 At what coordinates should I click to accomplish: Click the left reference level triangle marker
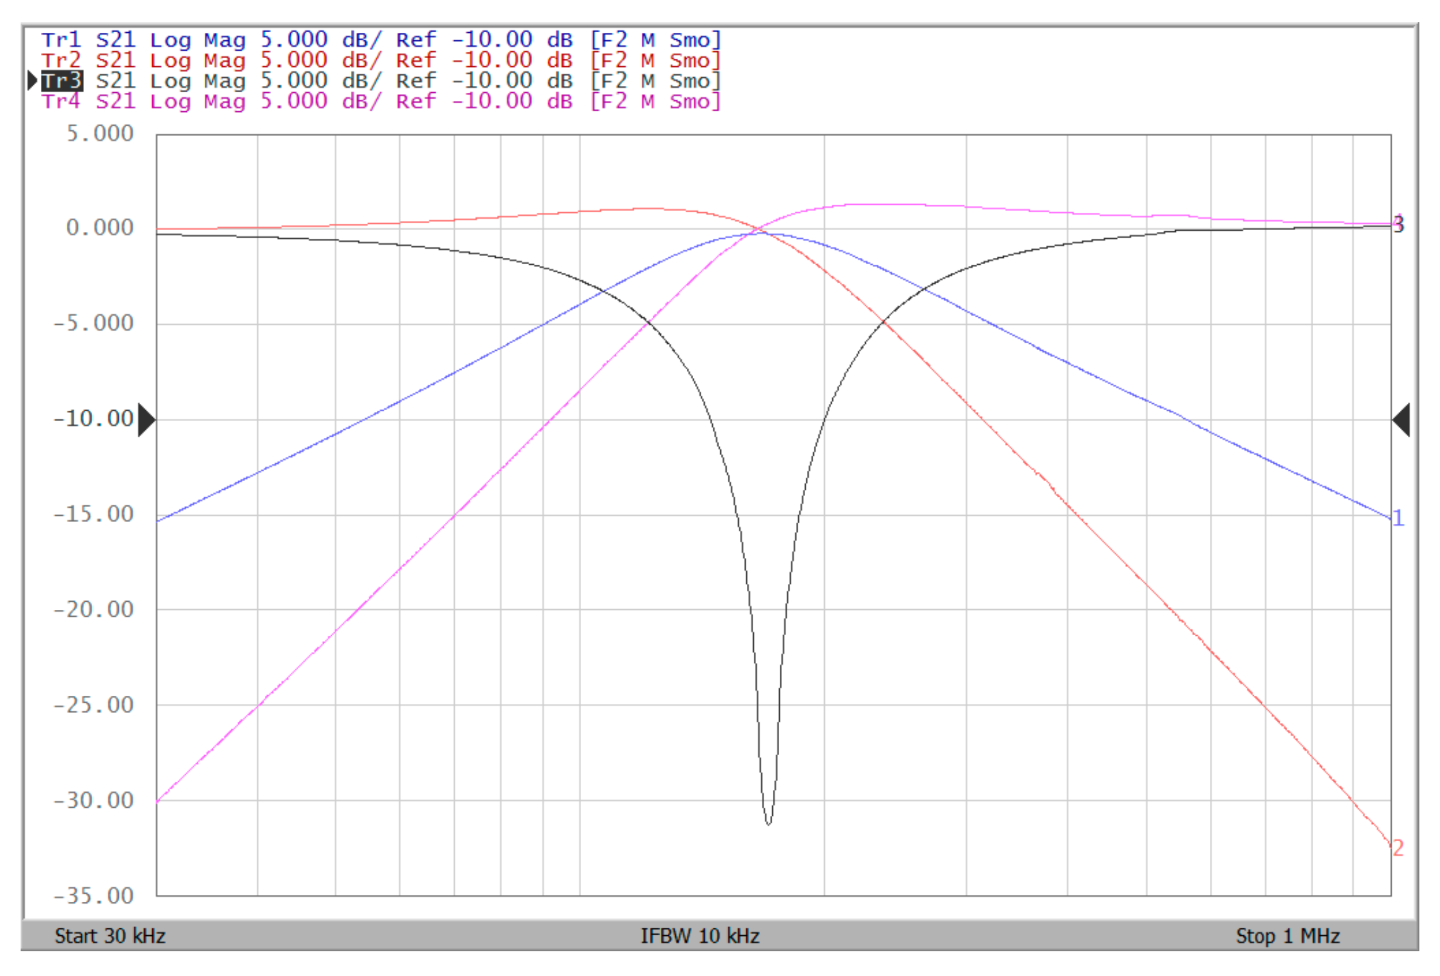[x=146, y=420]
